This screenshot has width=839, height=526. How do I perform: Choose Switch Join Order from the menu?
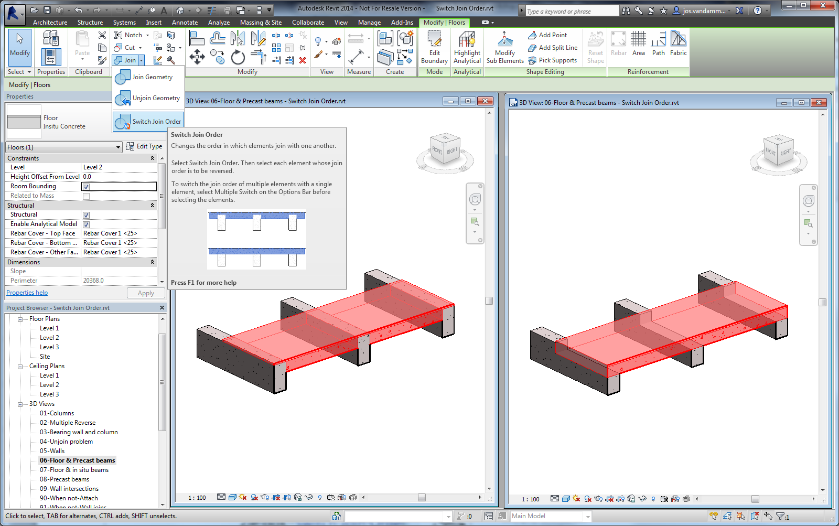(x=148, y=122)
